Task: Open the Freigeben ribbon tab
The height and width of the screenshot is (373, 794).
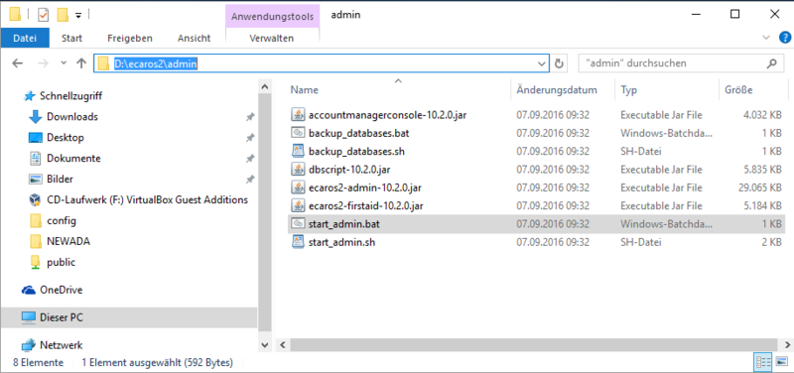Action: click(130, 38)
